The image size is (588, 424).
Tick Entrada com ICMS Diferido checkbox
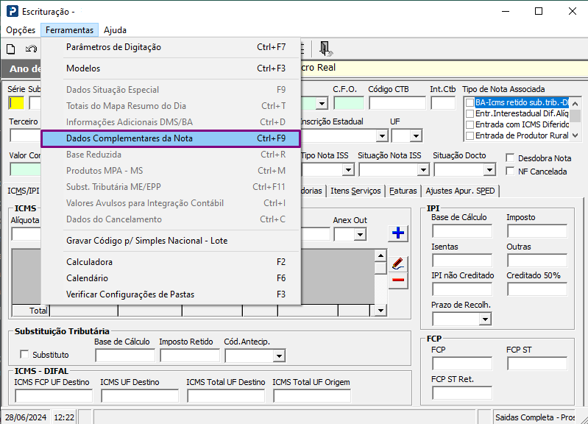tap(470, 124)
